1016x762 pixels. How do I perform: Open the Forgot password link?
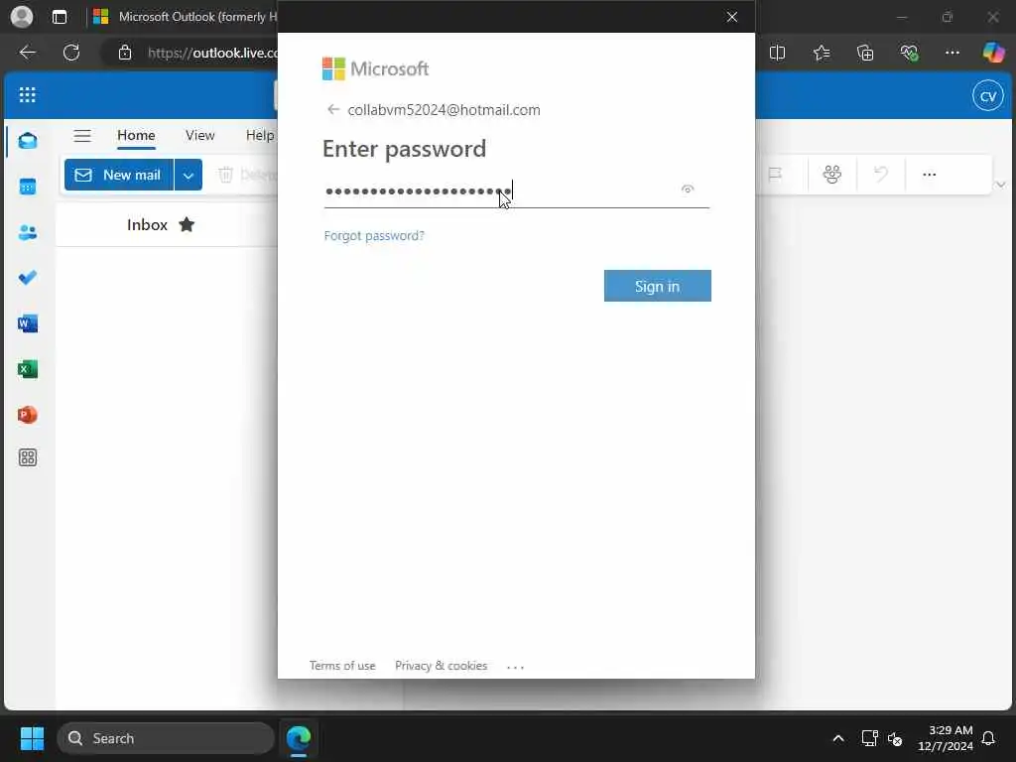(x=374, y=236)
